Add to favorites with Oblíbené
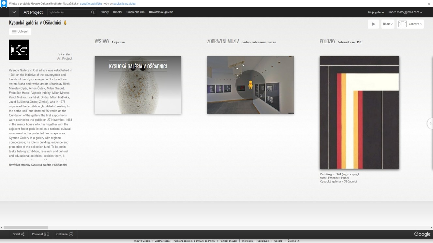Image resolution: width=433 pixels, height=243 pixels. click(x=65, y=234)
